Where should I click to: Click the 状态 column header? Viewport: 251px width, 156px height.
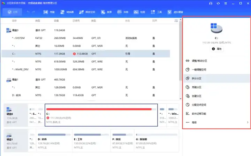tap(128, 21)
